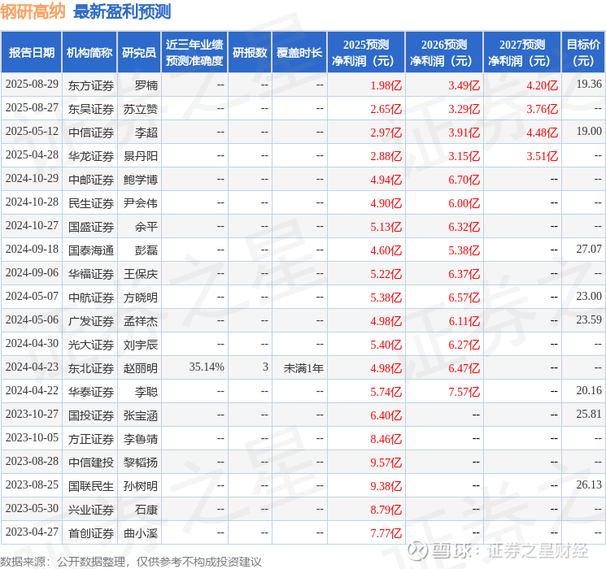Click analyst name 景丹阳
Screen dimensions: 606x569
(140, 156)
